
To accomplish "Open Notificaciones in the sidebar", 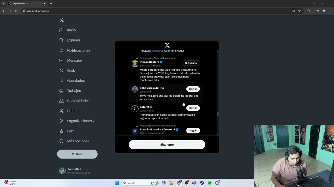I will [75, 50].
